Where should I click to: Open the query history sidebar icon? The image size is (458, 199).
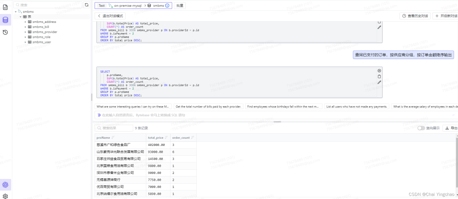coord(5,32)
